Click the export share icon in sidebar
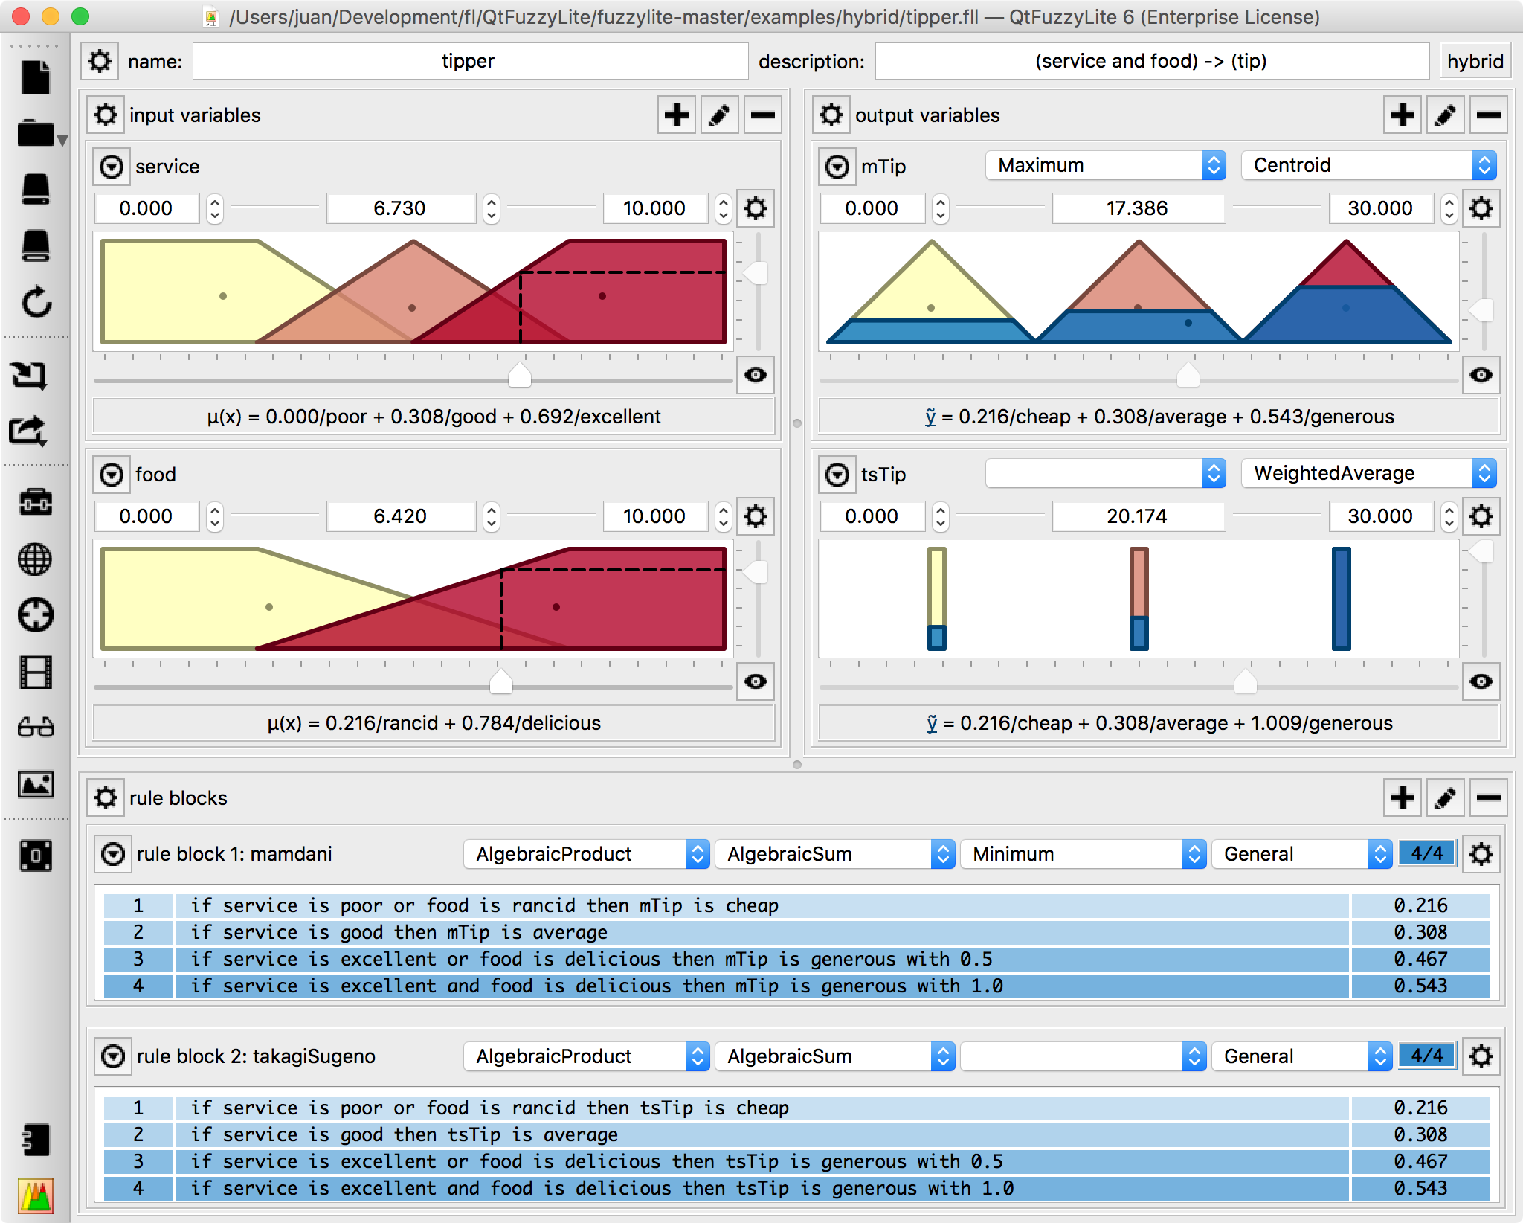This screenshot has width=1523, height=1223. coord(28,431)
